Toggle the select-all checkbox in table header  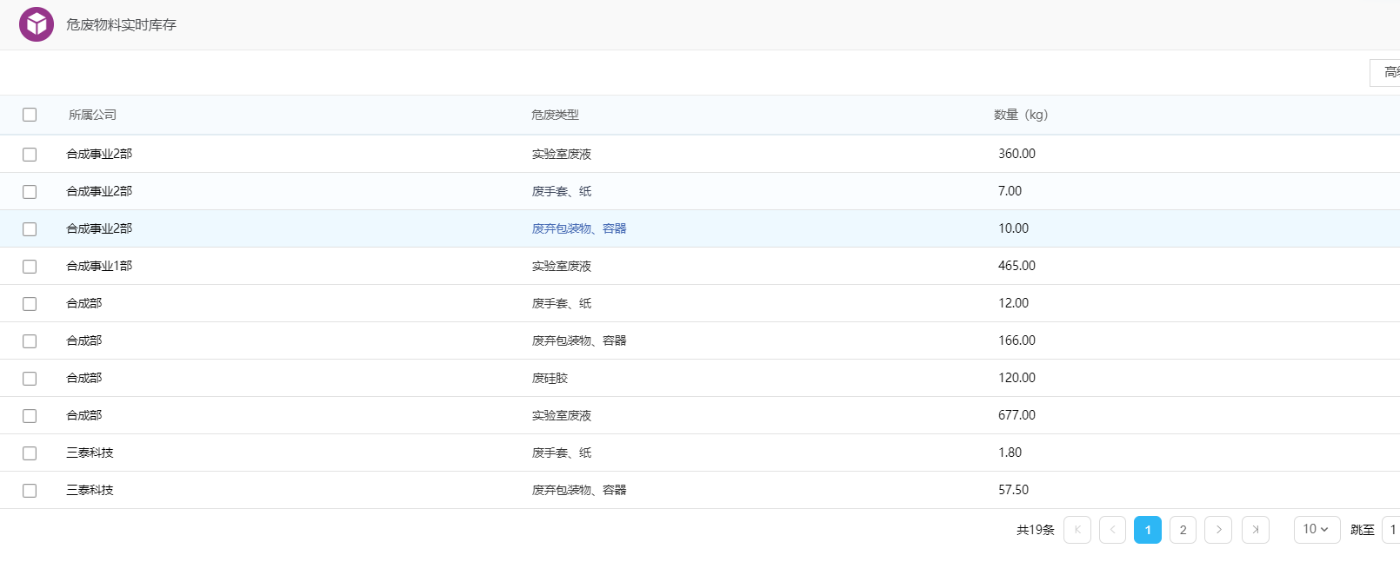pos(30,115)
